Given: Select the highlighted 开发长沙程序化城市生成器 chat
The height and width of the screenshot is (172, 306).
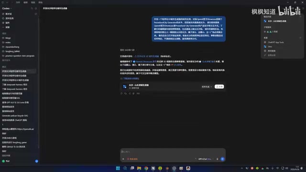Looking at the screenshot, I should pos(19,71).
